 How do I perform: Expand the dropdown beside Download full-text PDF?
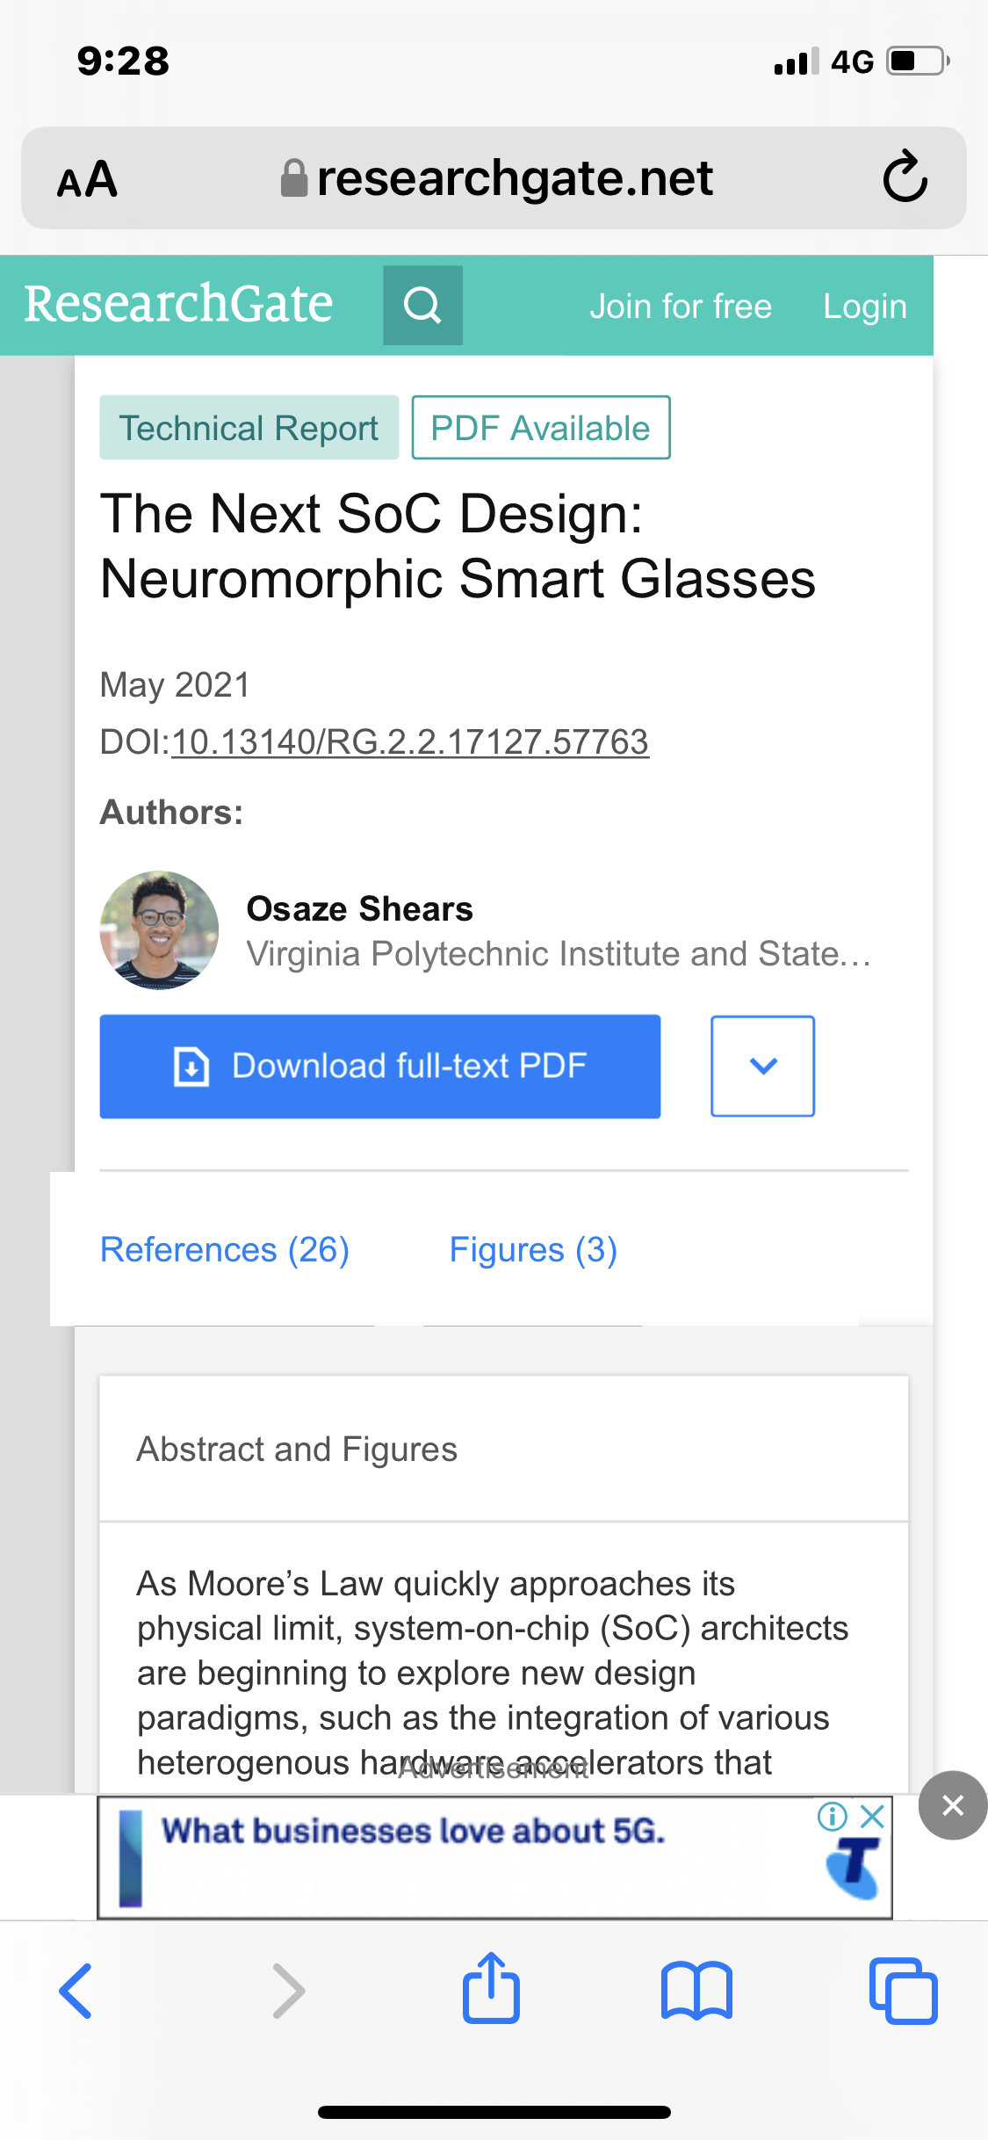[x=762, y=1066]
